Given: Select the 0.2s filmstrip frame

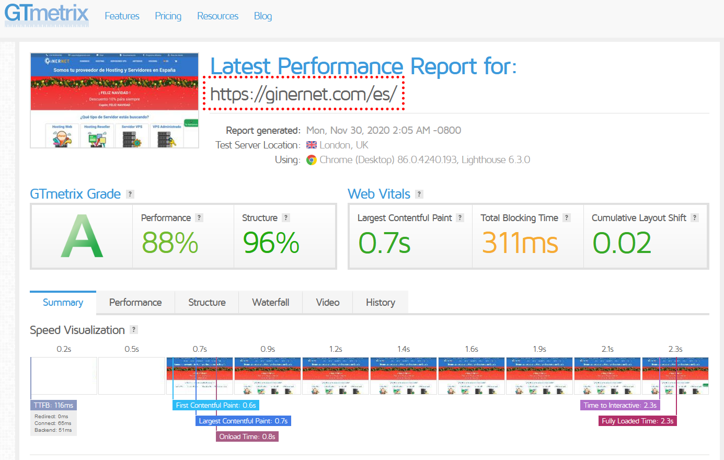Looking at the screenshot, I should 64,376.
